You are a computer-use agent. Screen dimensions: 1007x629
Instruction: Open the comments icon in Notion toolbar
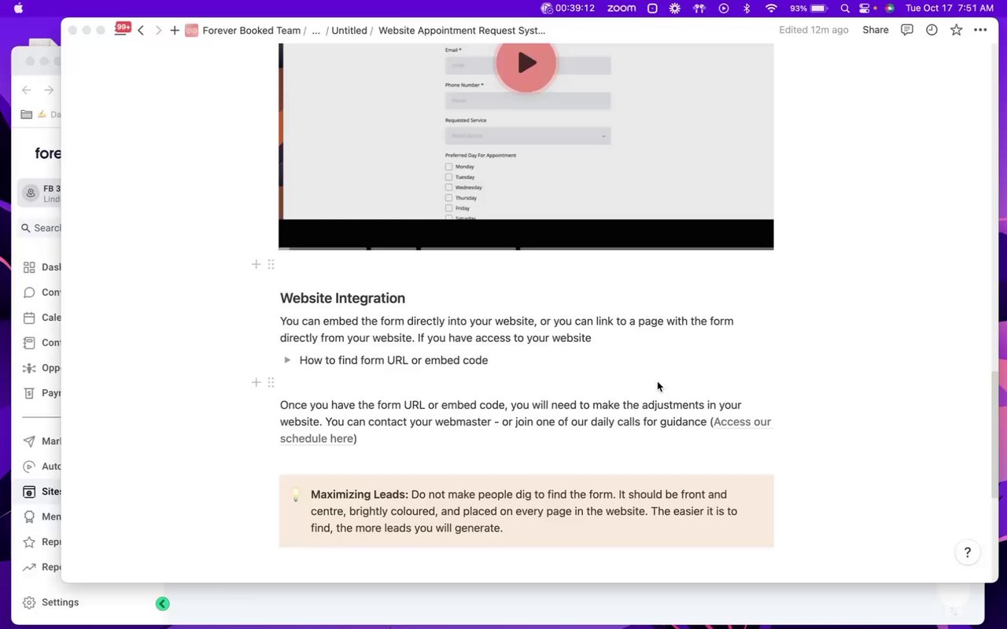[907, 30]
